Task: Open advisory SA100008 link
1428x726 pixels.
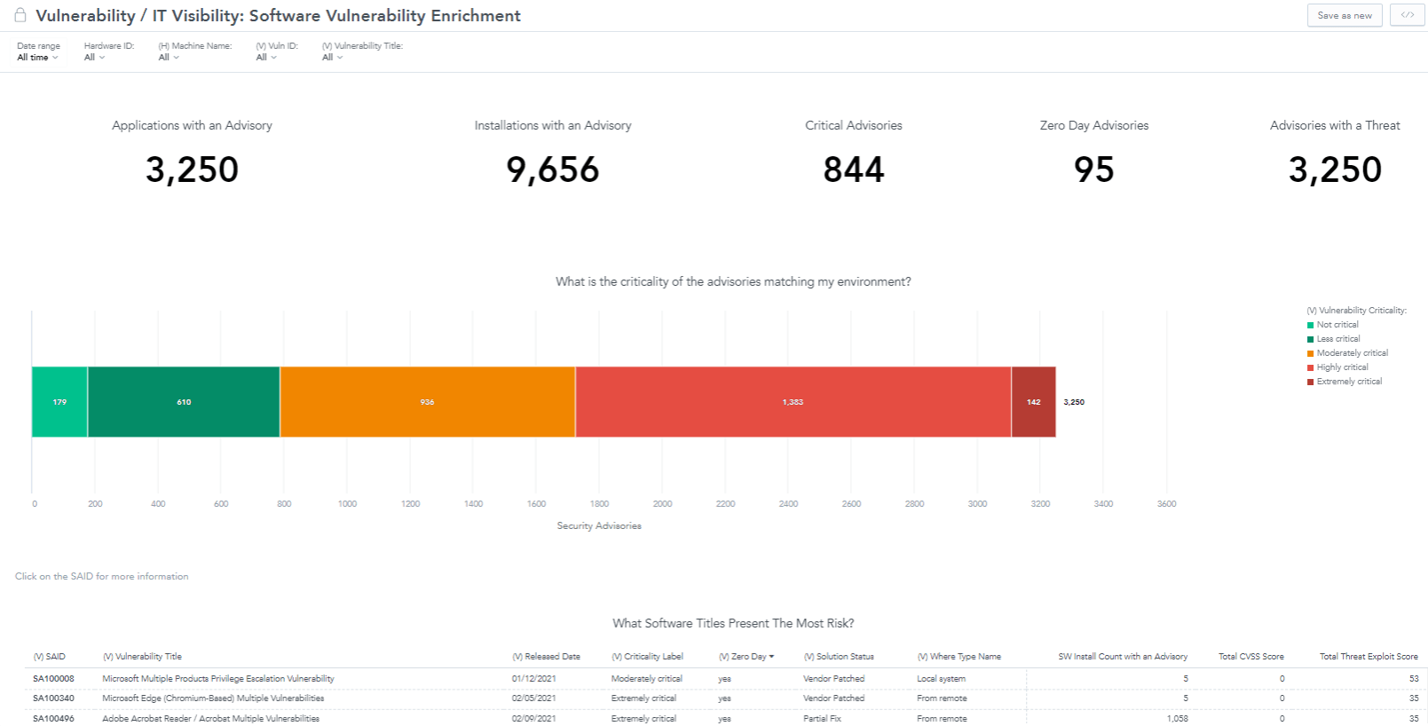Action: pos(53,679)
